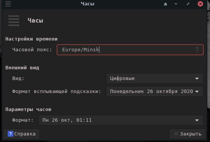
Task: Expand the tooltip format dropdown with Понедельник 26 октября 2020
Action: tap(155, 91)
